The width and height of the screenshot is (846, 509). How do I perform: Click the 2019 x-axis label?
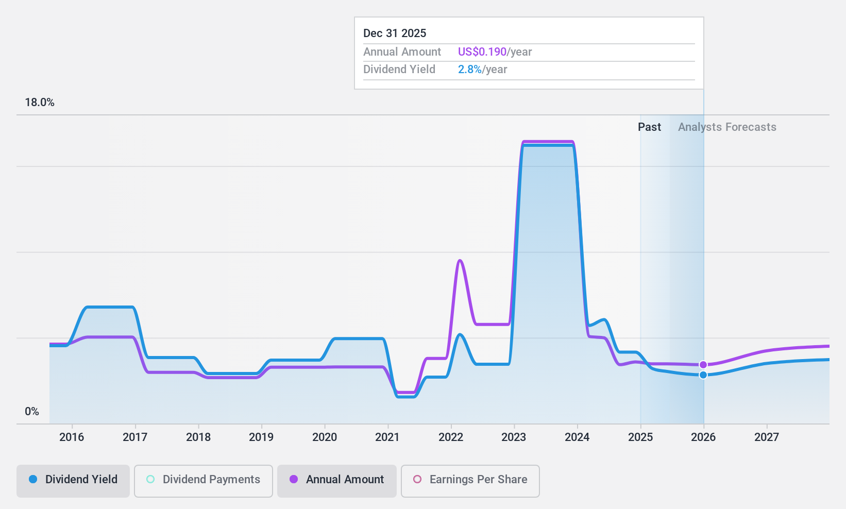tap(261, 437)
